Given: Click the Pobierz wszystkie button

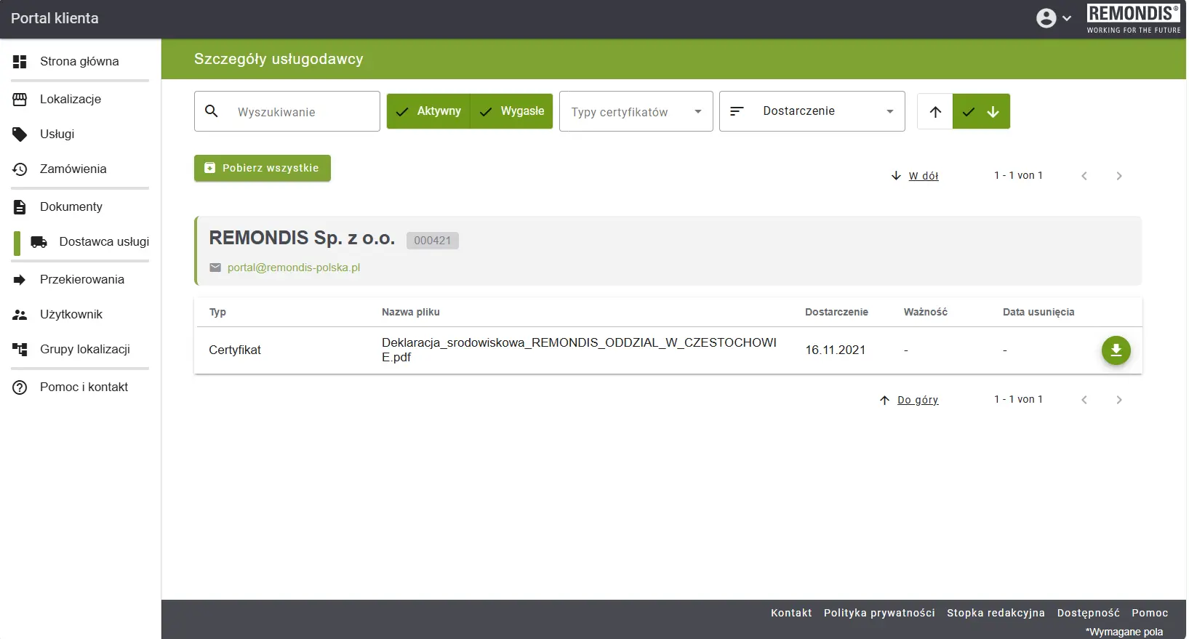Looking at the screenshot, I should (x=263, y=168).
